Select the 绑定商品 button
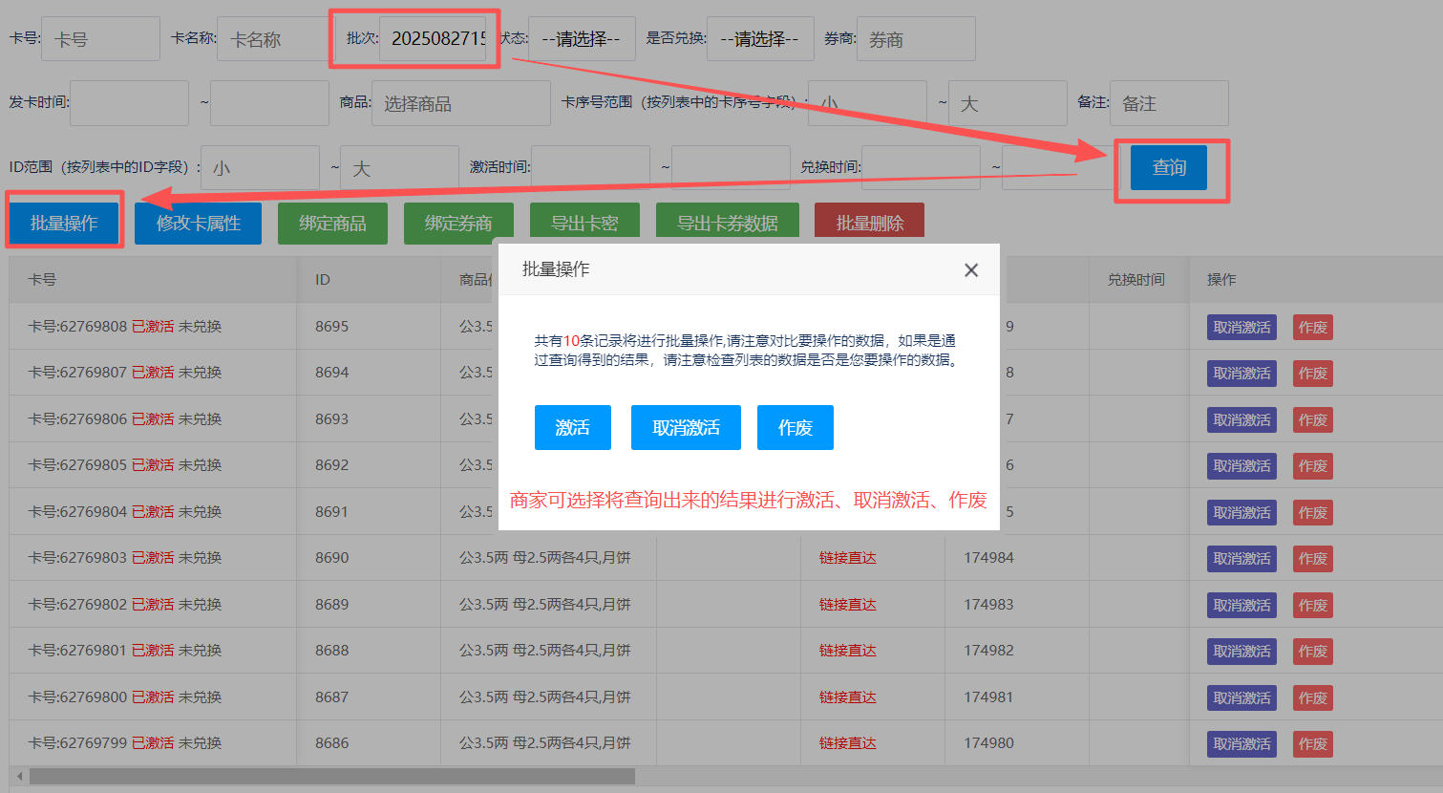Screen dimensions: 1443x793 point(332,224)
